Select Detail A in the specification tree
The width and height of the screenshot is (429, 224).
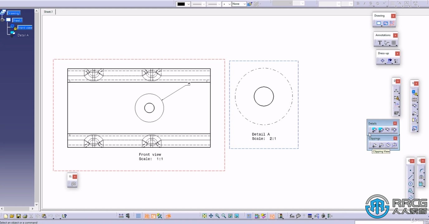point(23,35)
